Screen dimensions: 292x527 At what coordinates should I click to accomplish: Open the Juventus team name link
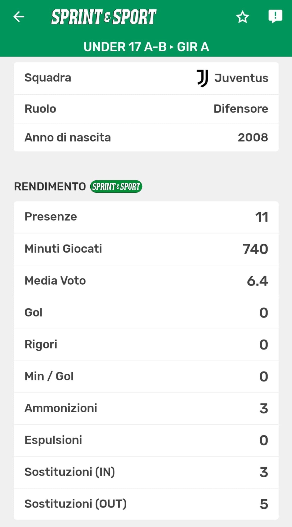241,78
